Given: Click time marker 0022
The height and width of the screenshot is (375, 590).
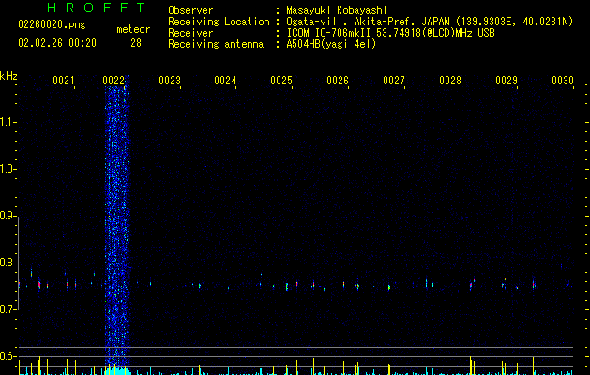Looking at the screenshot, I should click(113, 80).
